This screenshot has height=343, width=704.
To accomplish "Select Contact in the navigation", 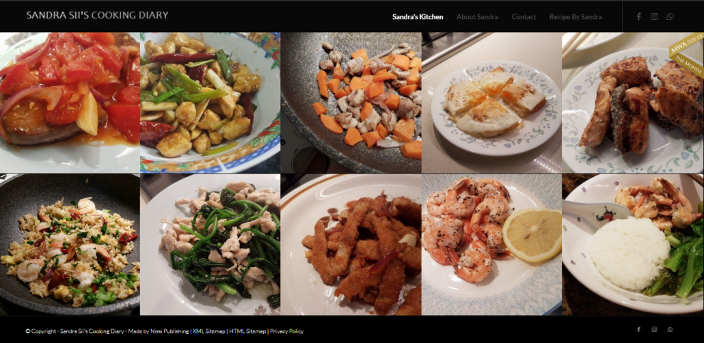I will coord(524,16).
